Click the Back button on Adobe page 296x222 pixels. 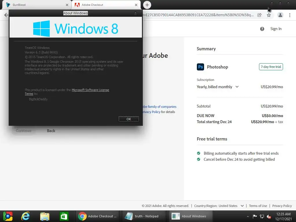coord(51,131)
